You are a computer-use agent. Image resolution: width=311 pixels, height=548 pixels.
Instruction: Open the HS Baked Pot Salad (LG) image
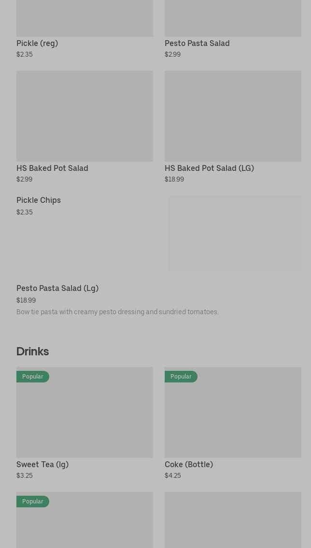(x=233, y=116)
